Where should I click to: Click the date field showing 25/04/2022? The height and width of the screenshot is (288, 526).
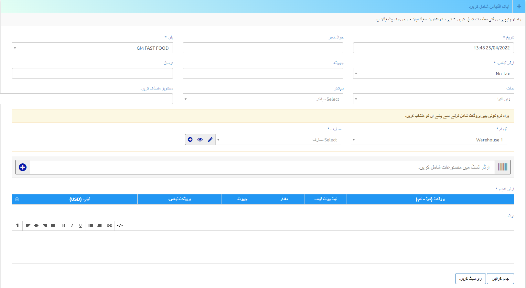[433, 48]
